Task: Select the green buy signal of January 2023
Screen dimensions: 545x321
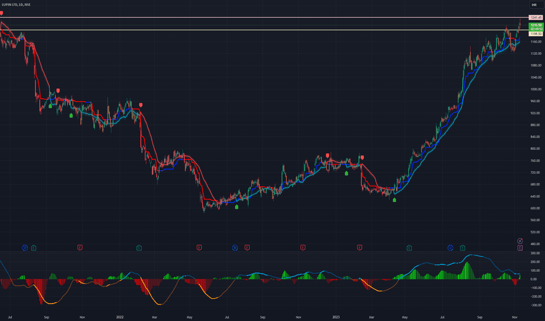Action: coord(346,173)
